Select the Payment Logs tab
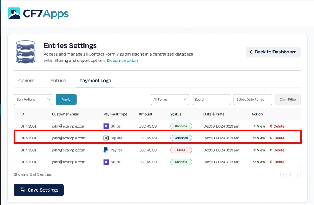Image resolution: width=314 pixels, height=205 pixels. pos(95,81)
